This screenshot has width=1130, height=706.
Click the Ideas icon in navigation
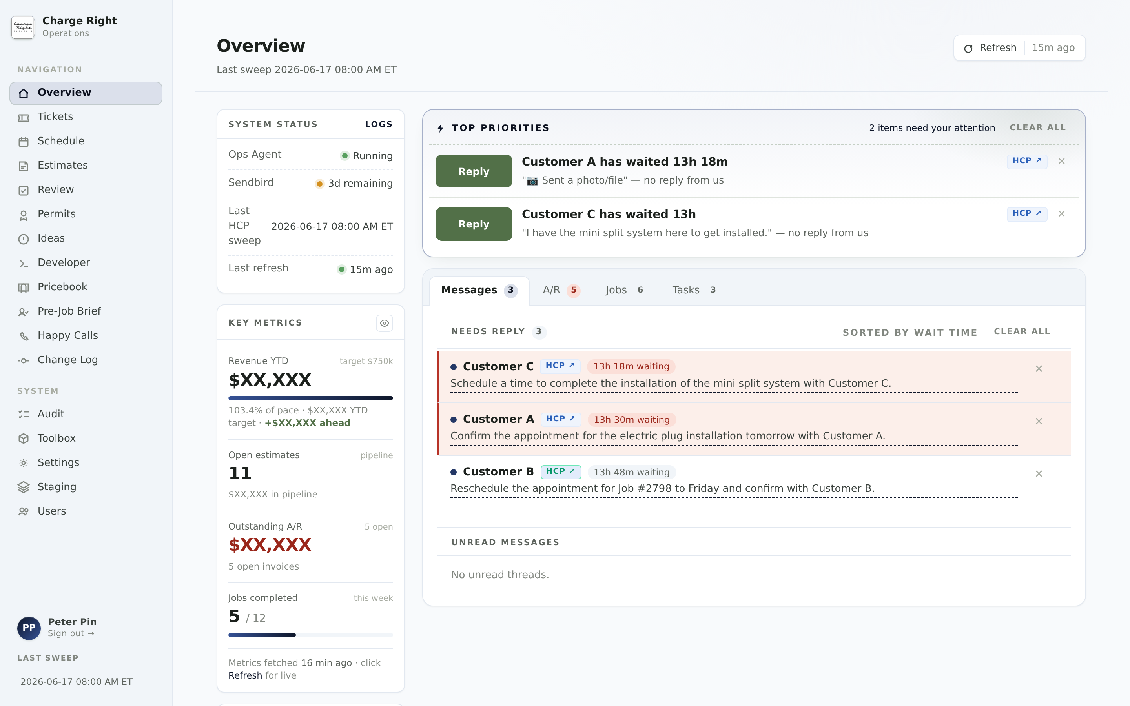[x=24, y=239]
